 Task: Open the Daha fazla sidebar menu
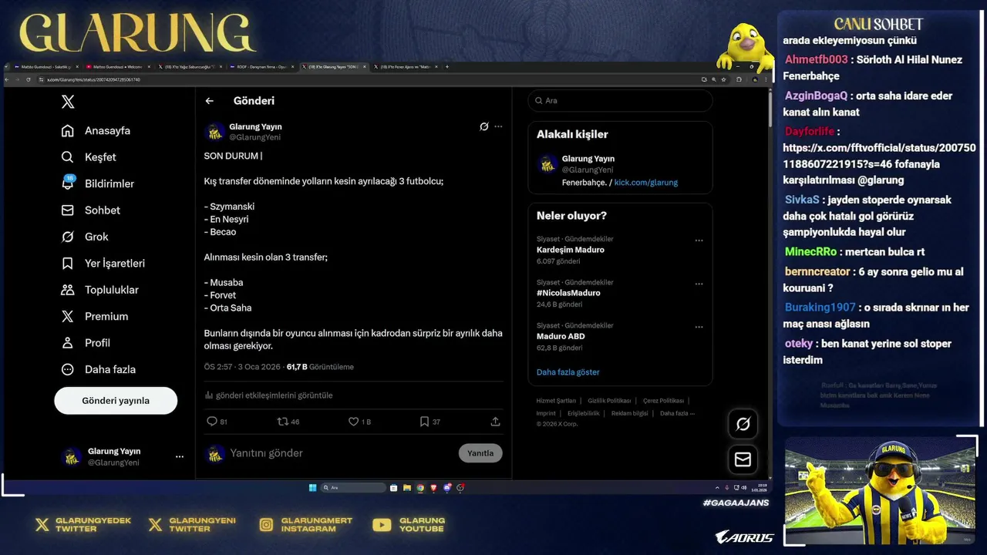pyautogui.click(x=98, y=369)
